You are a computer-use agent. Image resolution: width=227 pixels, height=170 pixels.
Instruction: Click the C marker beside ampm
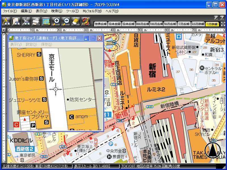[72, 117]
